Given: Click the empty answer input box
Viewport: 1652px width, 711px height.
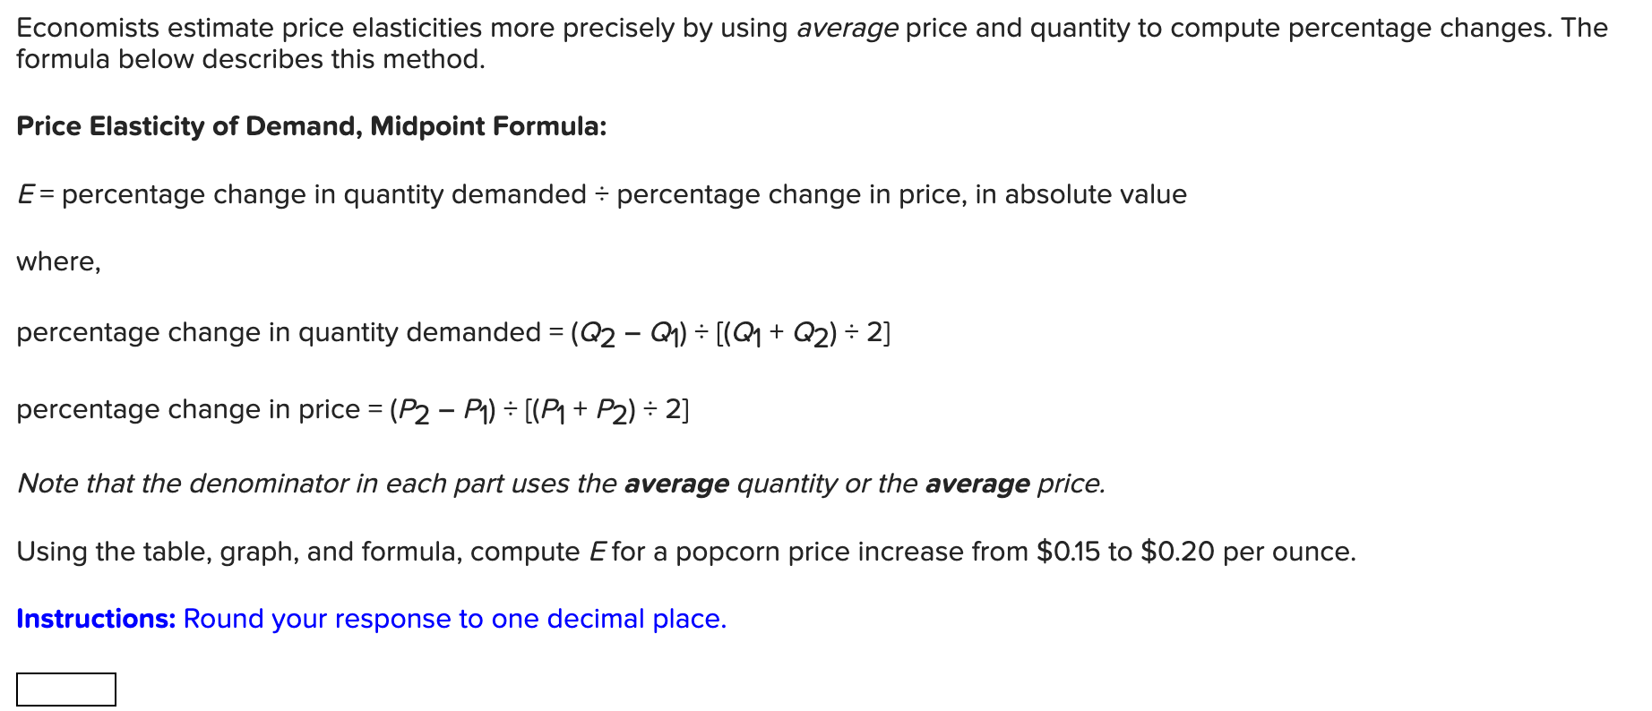Looking at the screenshot, I should 66,690.
